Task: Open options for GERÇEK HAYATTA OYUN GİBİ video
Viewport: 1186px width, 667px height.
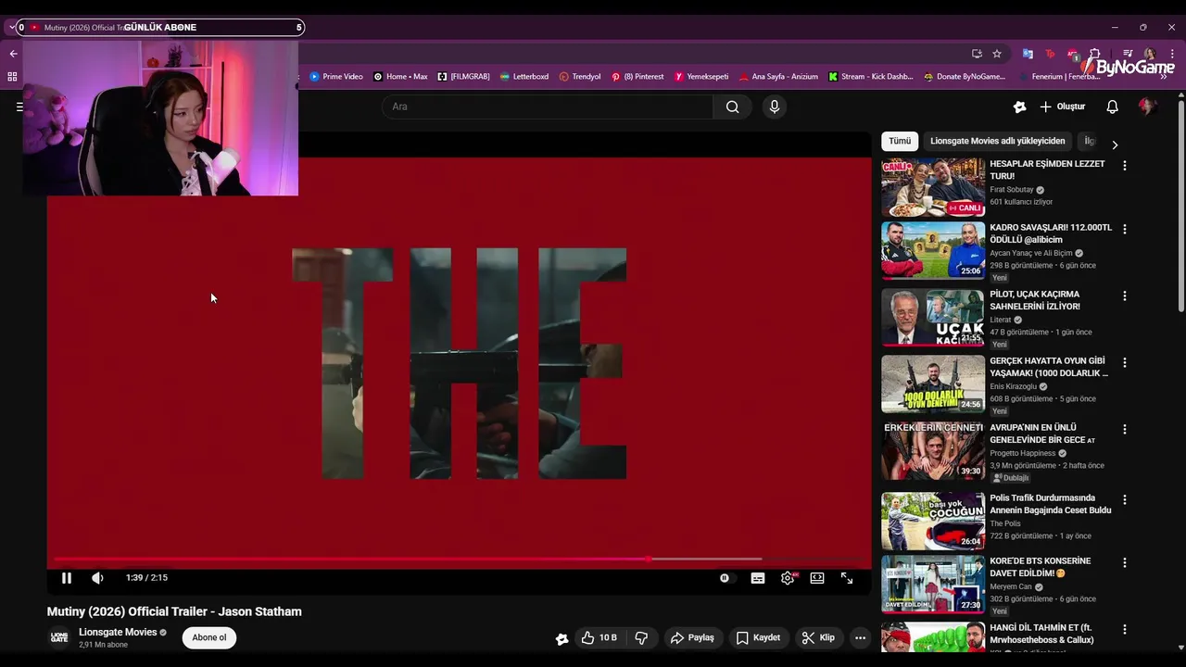Action: click(1125, 362)
